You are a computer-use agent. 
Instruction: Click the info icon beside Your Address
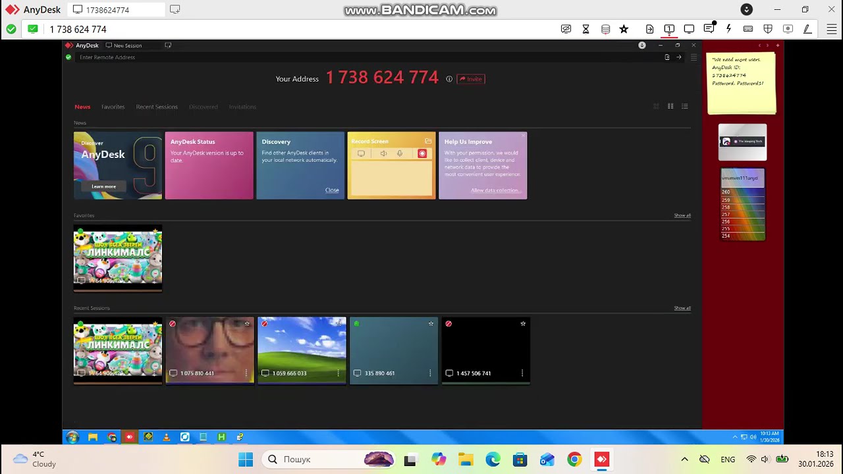coord(449,79)
